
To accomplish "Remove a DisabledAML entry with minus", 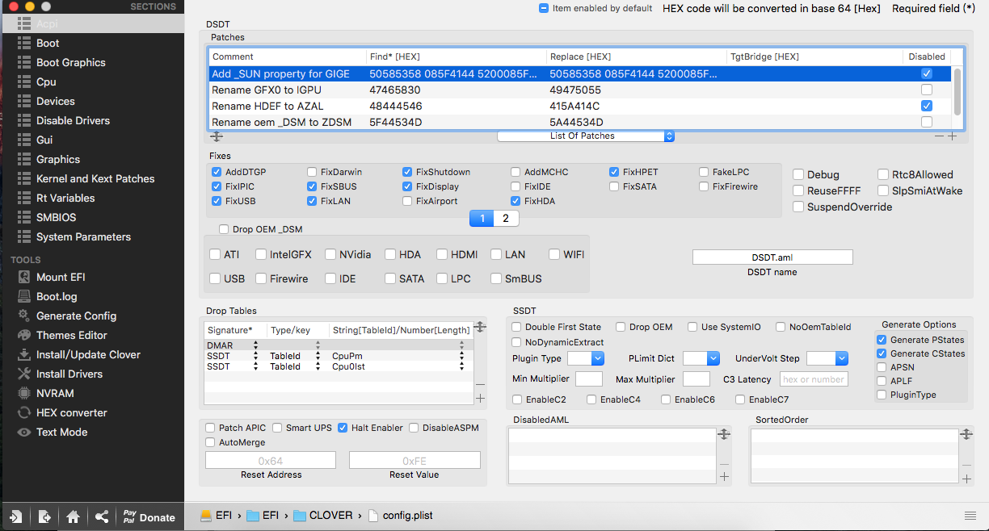I will pos(724,464).
